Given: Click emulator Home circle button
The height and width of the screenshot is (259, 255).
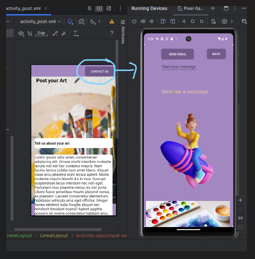Looking at the screenshot, I should point(193,21).
